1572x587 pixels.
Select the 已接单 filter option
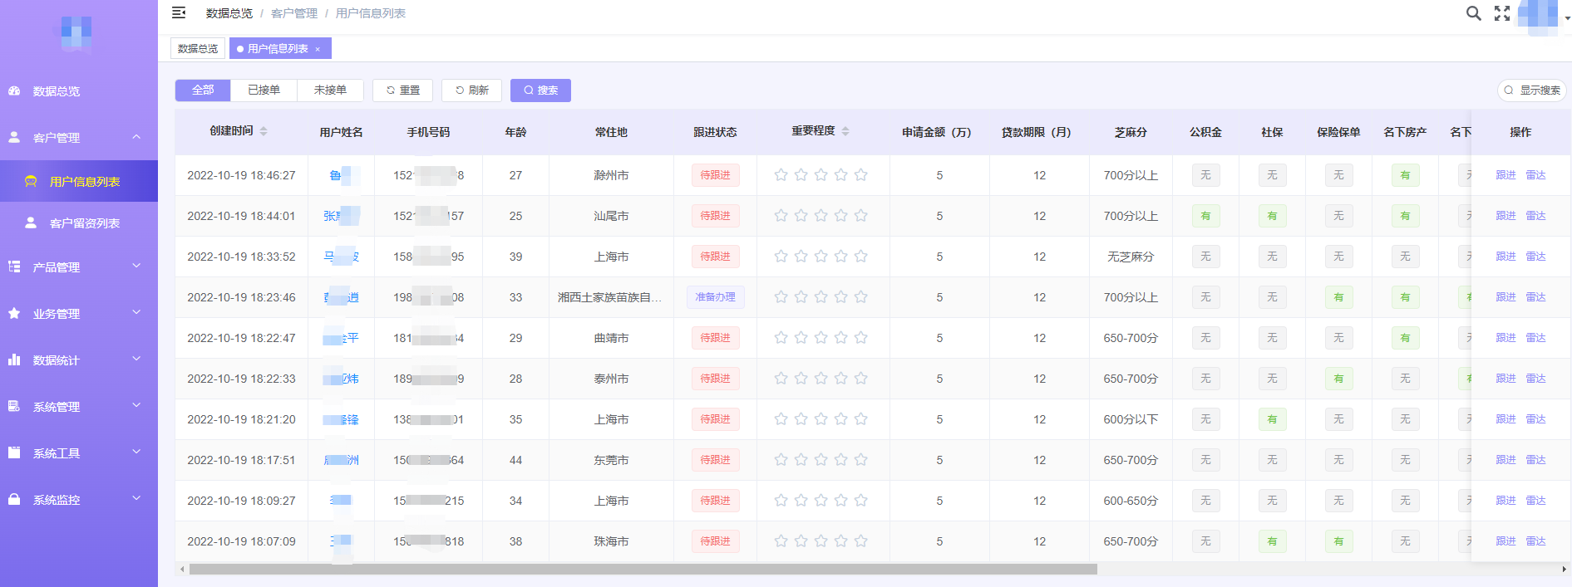click(x=264, y=90)
